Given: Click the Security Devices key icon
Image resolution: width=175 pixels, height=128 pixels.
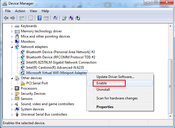Looking at the screenshot, I should pos(17,94).
